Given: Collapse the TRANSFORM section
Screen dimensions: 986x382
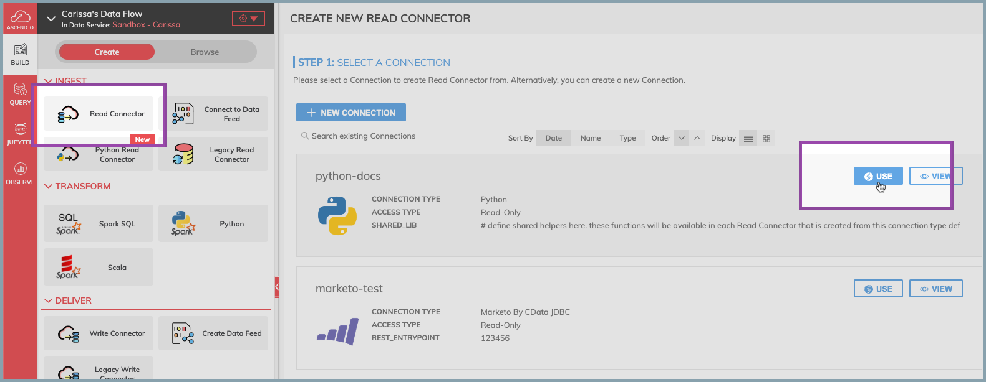Looking at the screenshot, I should click(48, 186).
